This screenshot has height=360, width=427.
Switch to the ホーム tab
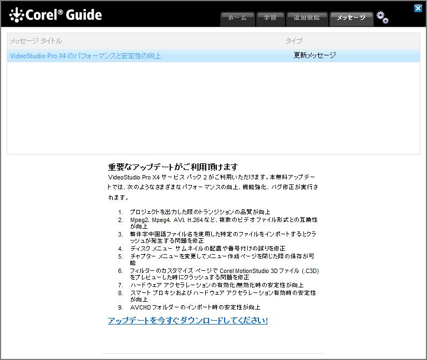click(x=237, y=19)
